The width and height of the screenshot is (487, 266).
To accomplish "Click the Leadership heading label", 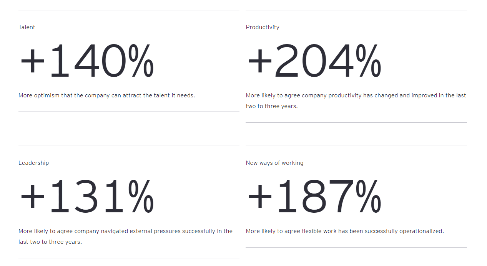I will [x=34, y=163].
